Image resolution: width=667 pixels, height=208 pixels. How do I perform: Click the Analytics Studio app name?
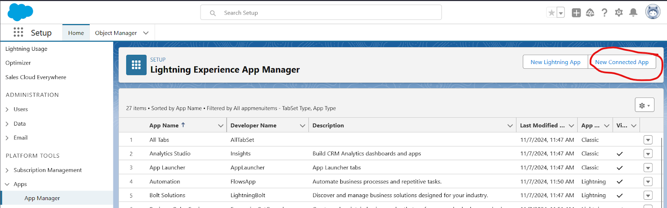(170, 154)
